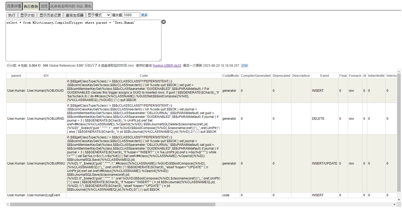Click the CompilerGenerated column header
402x208 pixels.
[256, 76]
